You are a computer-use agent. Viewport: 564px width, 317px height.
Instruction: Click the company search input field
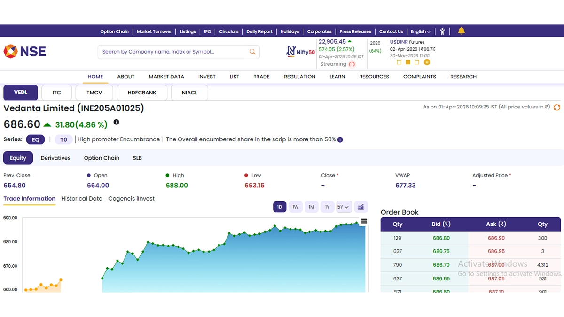[172, 52]
